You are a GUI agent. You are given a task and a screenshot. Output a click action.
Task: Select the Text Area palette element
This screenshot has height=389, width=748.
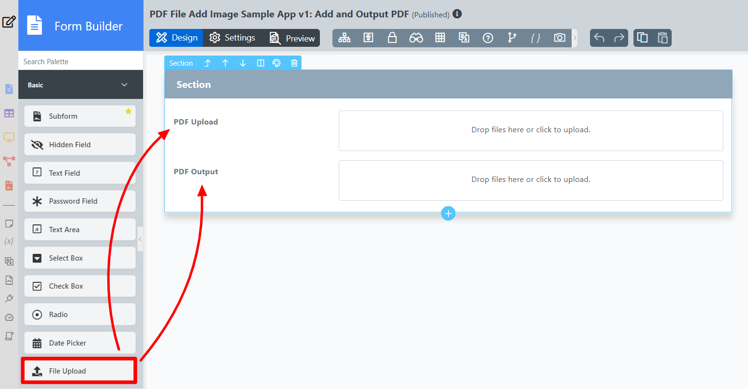80,230
